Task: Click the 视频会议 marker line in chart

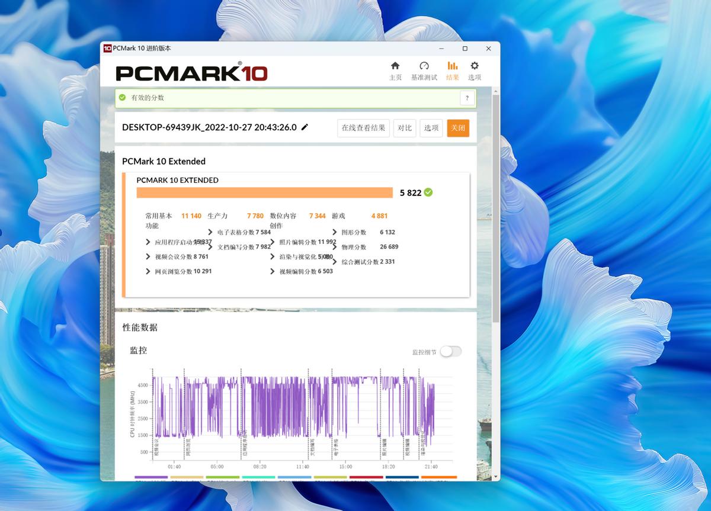Action: (153, 414)
